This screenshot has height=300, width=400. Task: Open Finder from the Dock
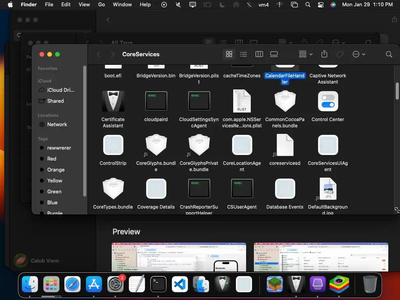[30, 284]
